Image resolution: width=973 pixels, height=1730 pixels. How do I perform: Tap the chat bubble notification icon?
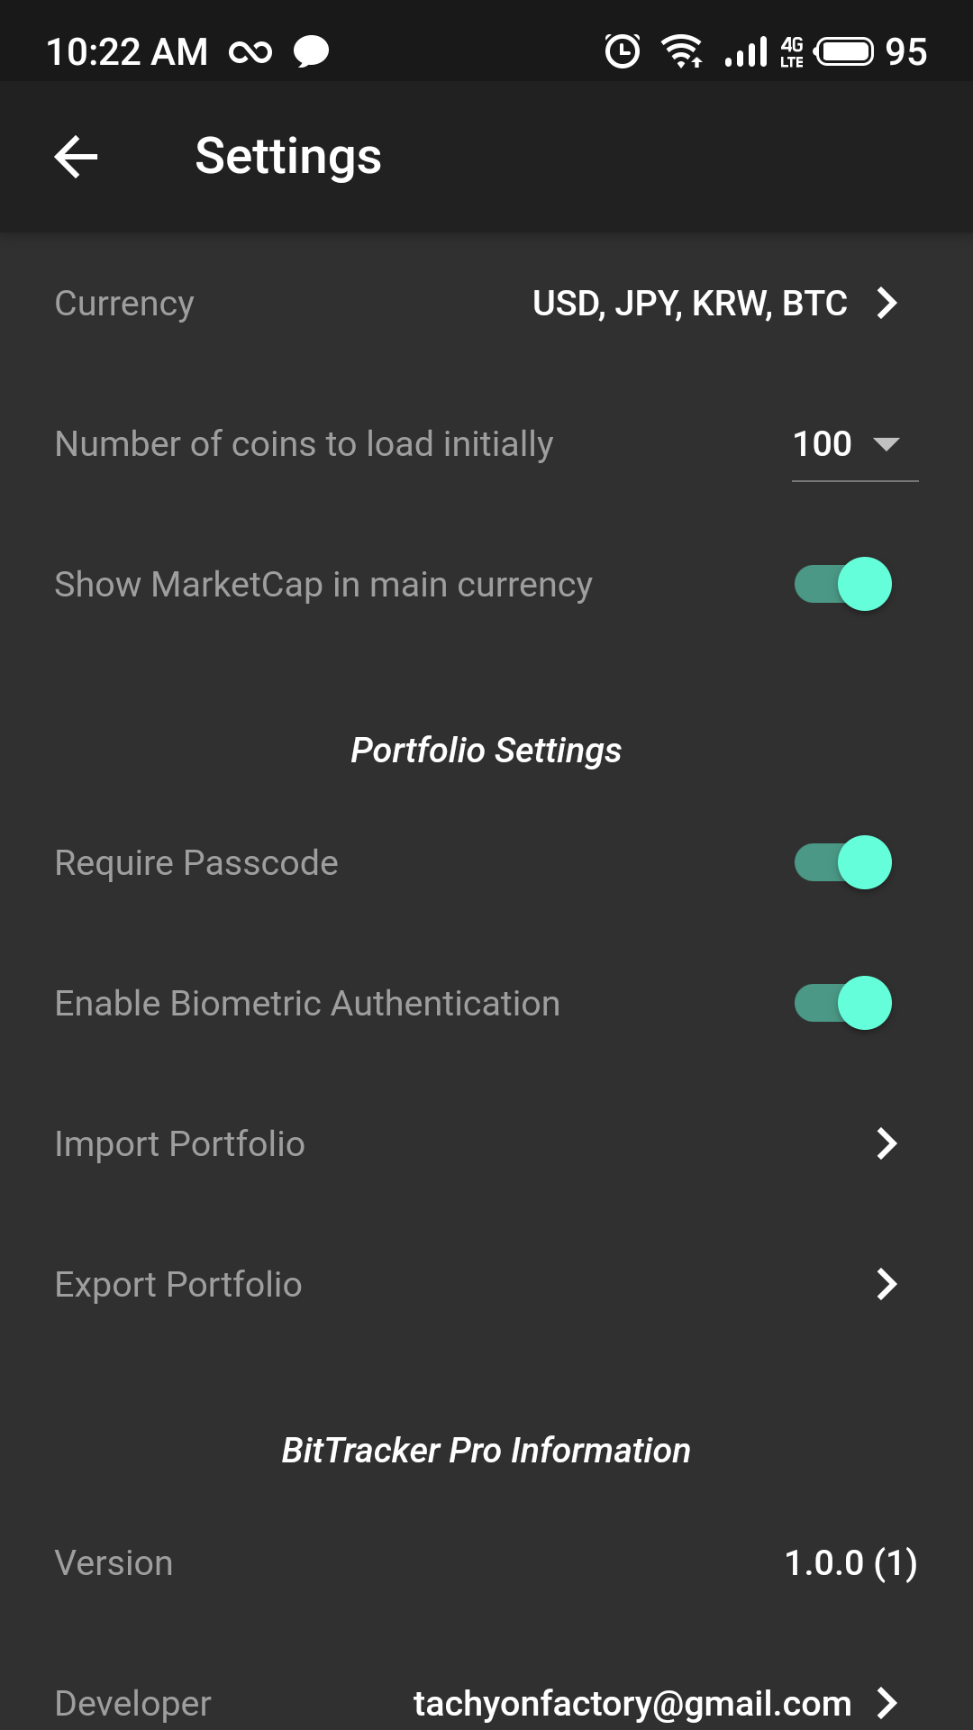[311, 51]
